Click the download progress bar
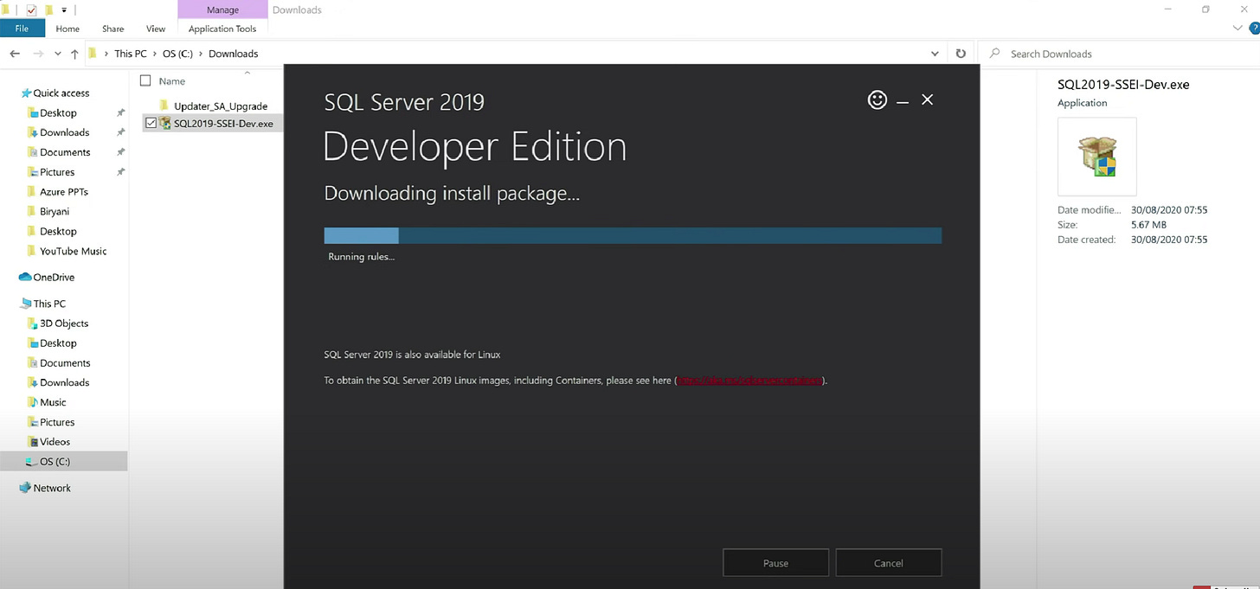Viewport: 1260px width, 589px height. tap(633, 235)
